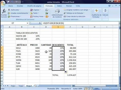The height and width of the screenshot is (90, 121).
Task: Click Crear desde la selección
Action: 74,16
